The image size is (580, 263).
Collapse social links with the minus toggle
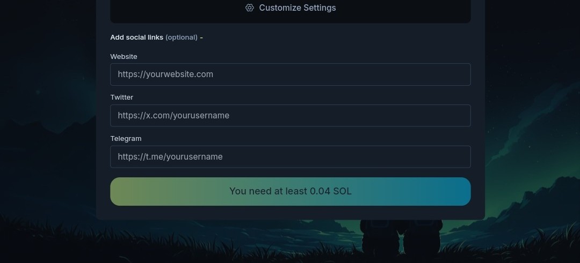201,37
